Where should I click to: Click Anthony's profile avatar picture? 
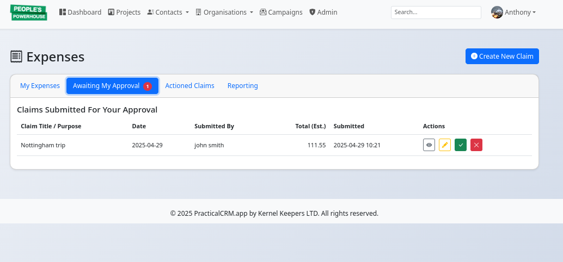coord(497,12)
